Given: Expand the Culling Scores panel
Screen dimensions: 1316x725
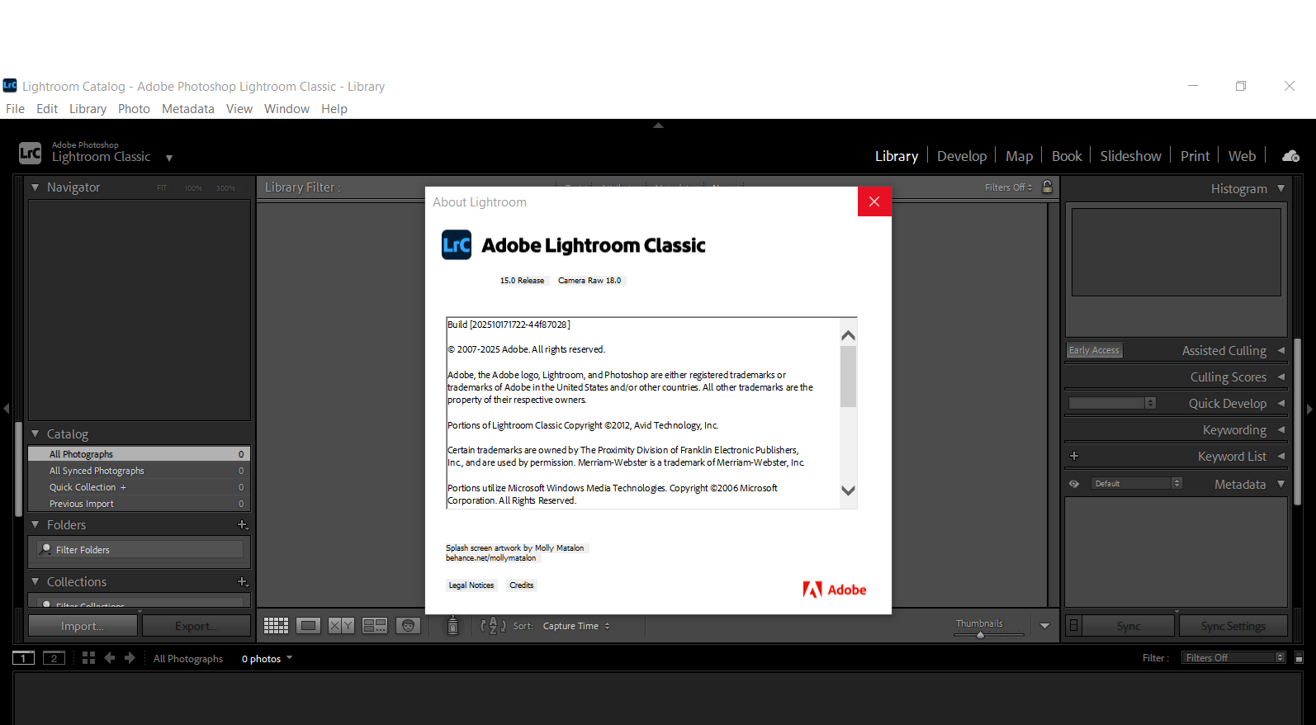Looking at the screenshot, I should (x=1280, y=377).
